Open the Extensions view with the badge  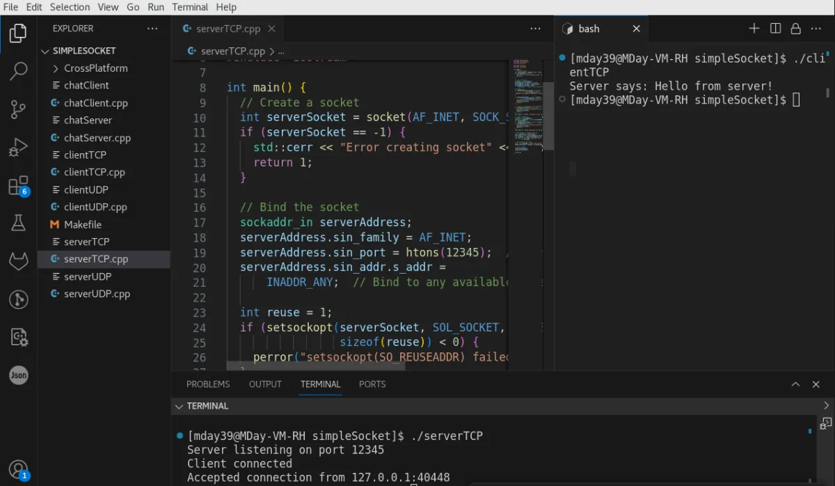[x=18, y=185]
